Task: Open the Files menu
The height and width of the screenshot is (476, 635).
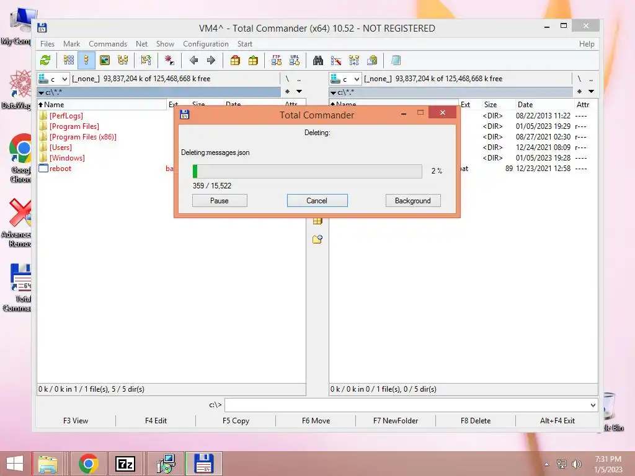Action: tap(47, 44)
